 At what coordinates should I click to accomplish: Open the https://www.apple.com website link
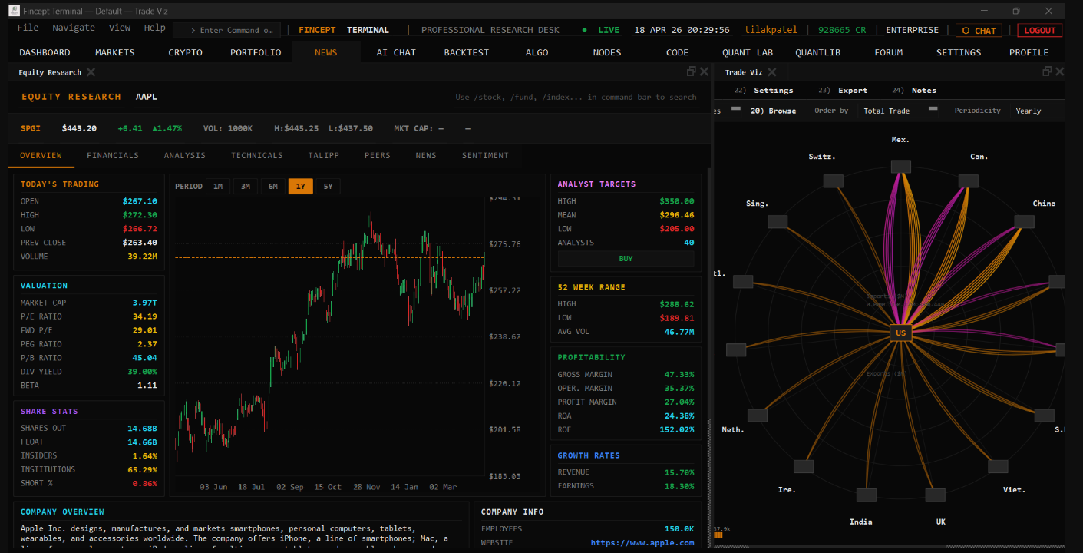(642, 542)
